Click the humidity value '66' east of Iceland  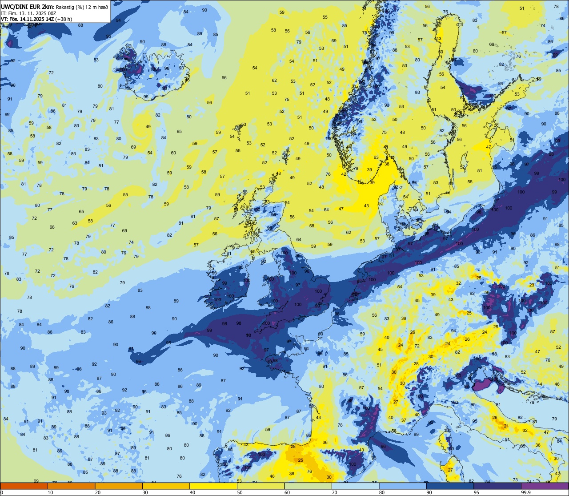coord(224,77)
